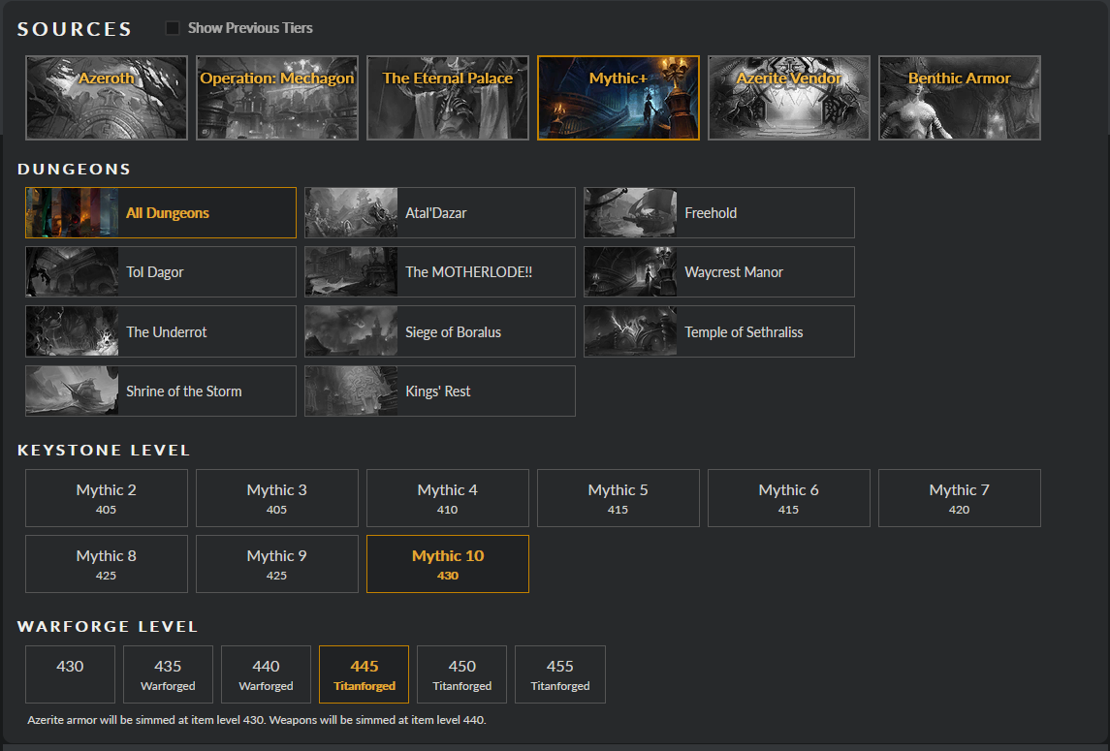Switch to the Kings' Rest dungeon
The height and width of the screenshot is (751, 1110).
(439, 391)
